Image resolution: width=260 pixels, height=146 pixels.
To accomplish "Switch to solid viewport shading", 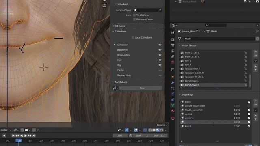I will pos(154,130).
